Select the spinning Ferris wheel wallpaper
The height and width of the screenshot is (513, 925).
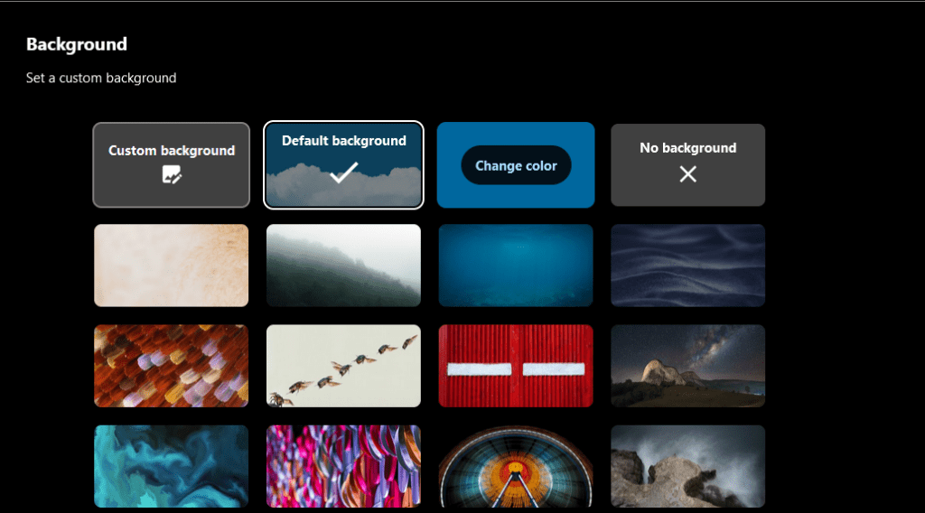coord(516,466)
